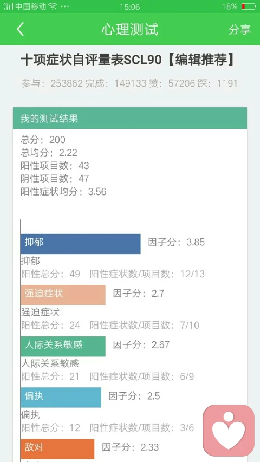Image resolution: width=260 pixels, height=462 pixels.
Task: Tap the 4G signal strength icon
Action: point(8,6)
